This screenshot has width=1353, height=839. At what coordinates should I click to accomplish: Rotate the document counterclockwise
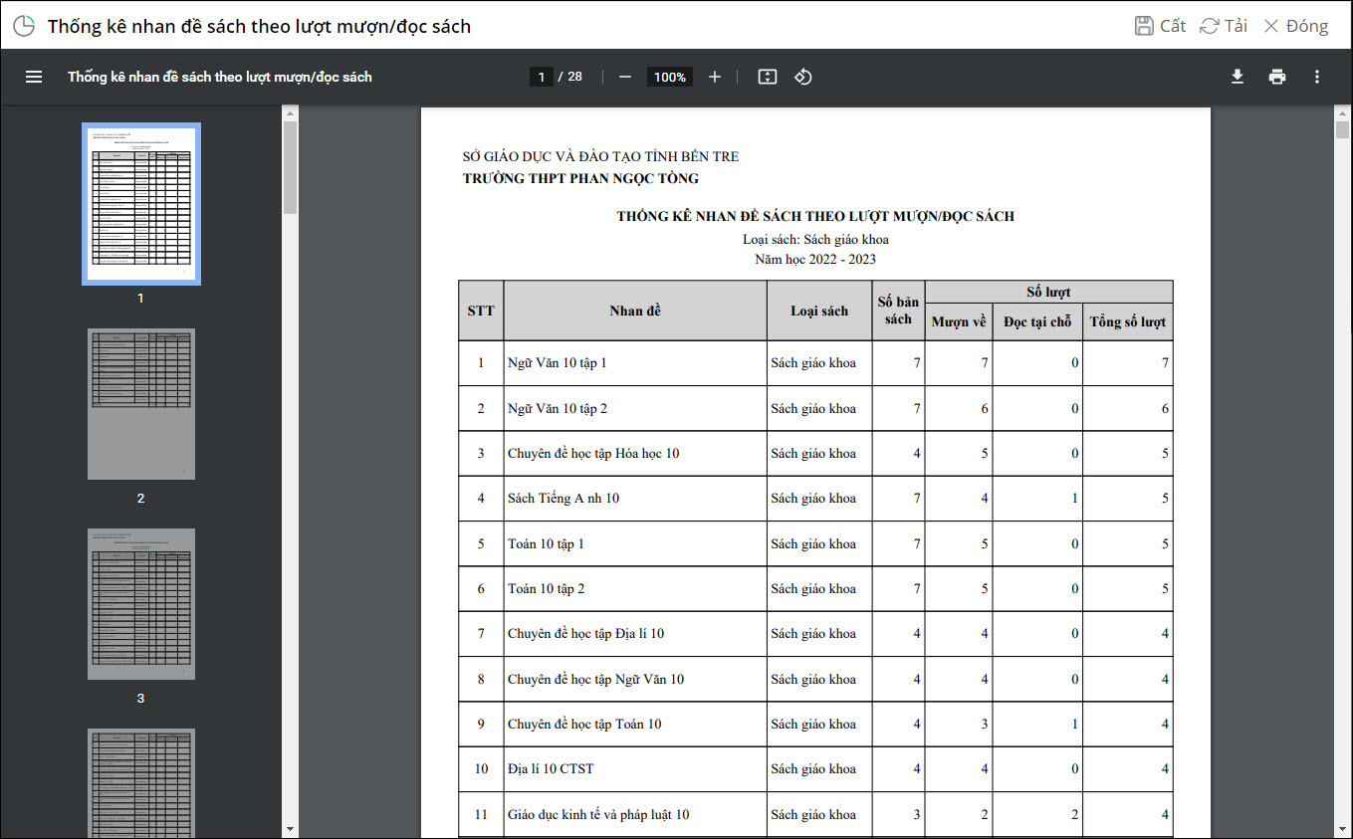pyautogui.click(x=803, y=77)
